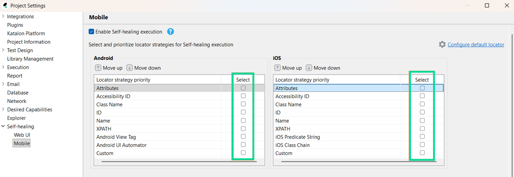Click the Android table horizontal scrollbar

click(x=179, y=162)
